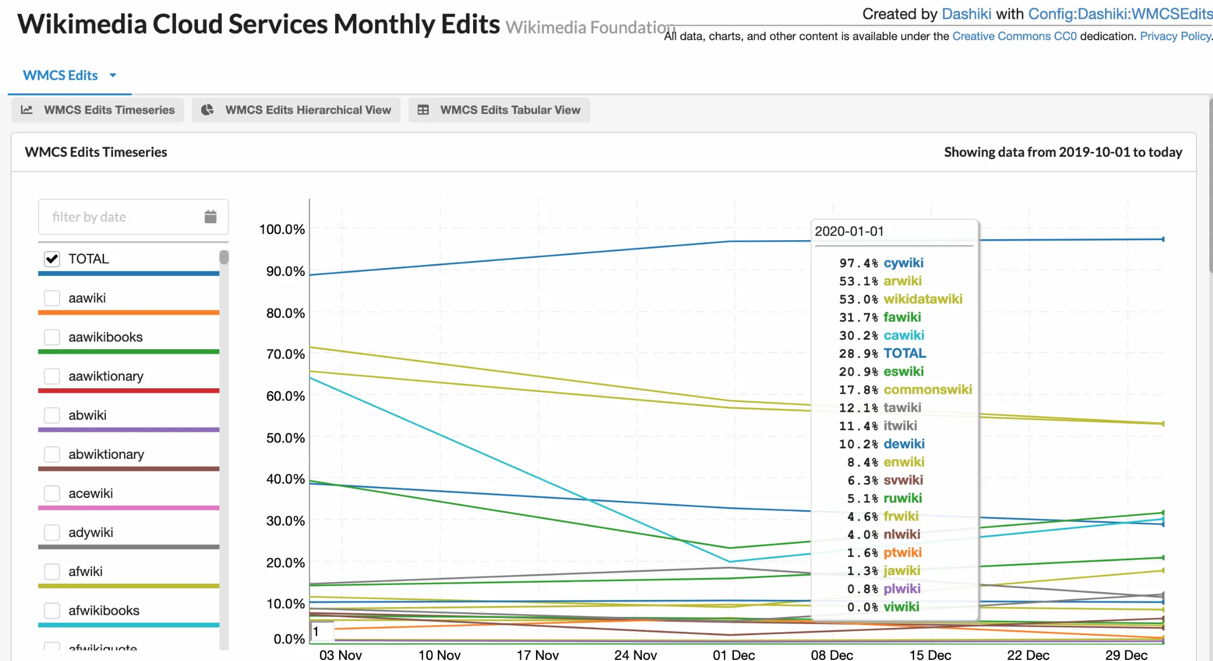The height and width of the screenshot is (661, 1213).
Task: Click the 'eswiki' entry in tooltip
Action: click(904, 372)
